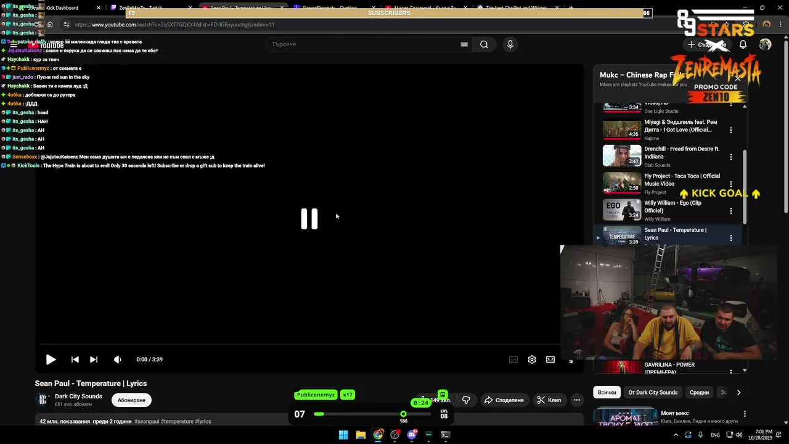
Task: Open thumbnail of Miyagi I Got Love
Action: [x=622, y=129]
